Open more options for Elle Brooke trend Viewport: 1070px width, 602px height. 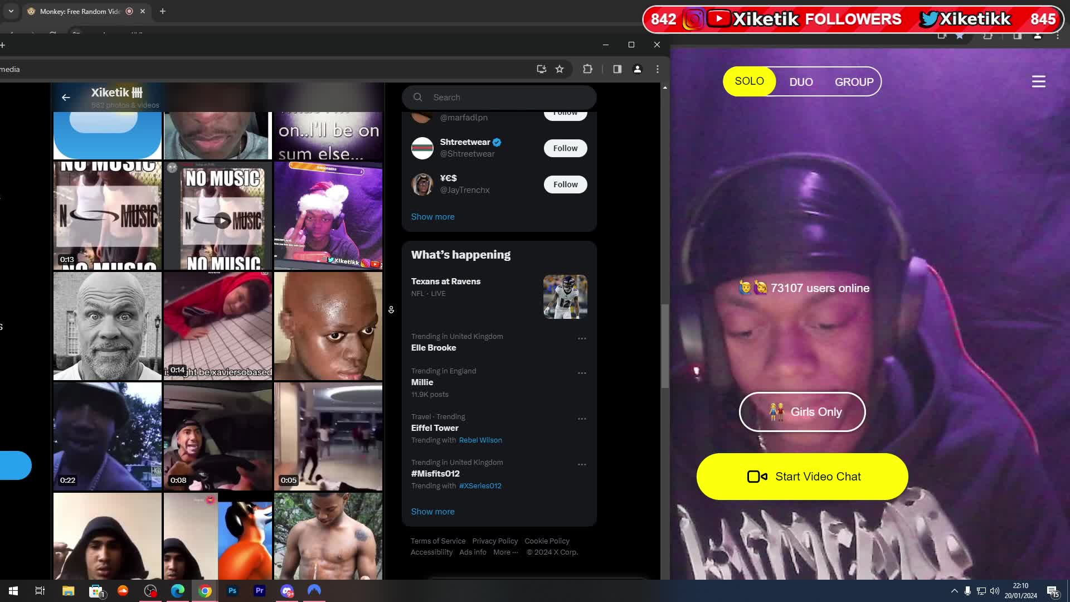[582, 338]
